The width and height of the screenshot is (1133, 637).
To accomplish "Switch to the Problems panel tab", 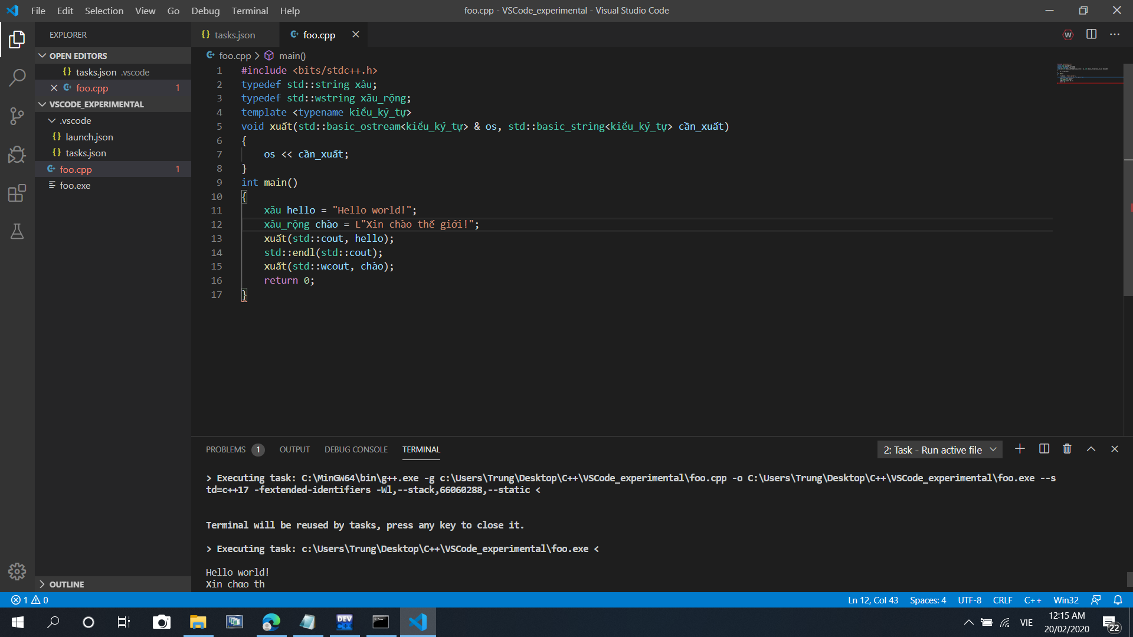I will click(225, 449).
